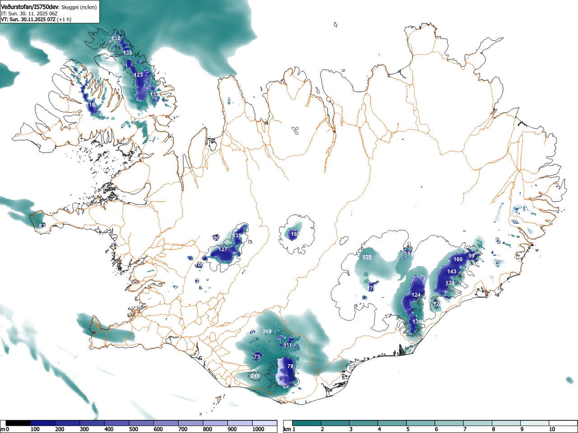Click the visibility value '160' on the map

click(458, 259)
